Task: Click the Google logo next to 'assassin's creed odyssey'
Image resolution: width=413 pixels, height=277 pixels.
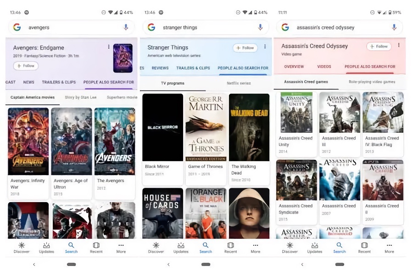Action: 285,27
